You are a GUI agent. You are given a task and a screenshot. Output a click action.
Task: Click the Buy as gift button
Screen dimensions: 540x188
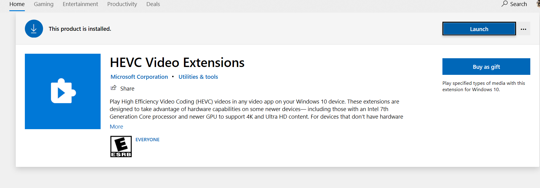point(486,67)
